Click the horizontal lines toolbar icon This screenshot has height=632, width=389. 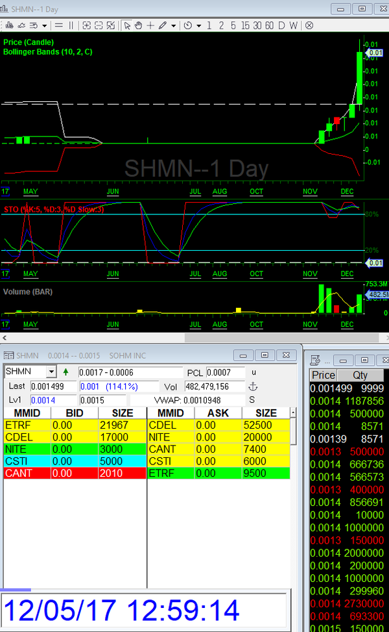(58, 25)
